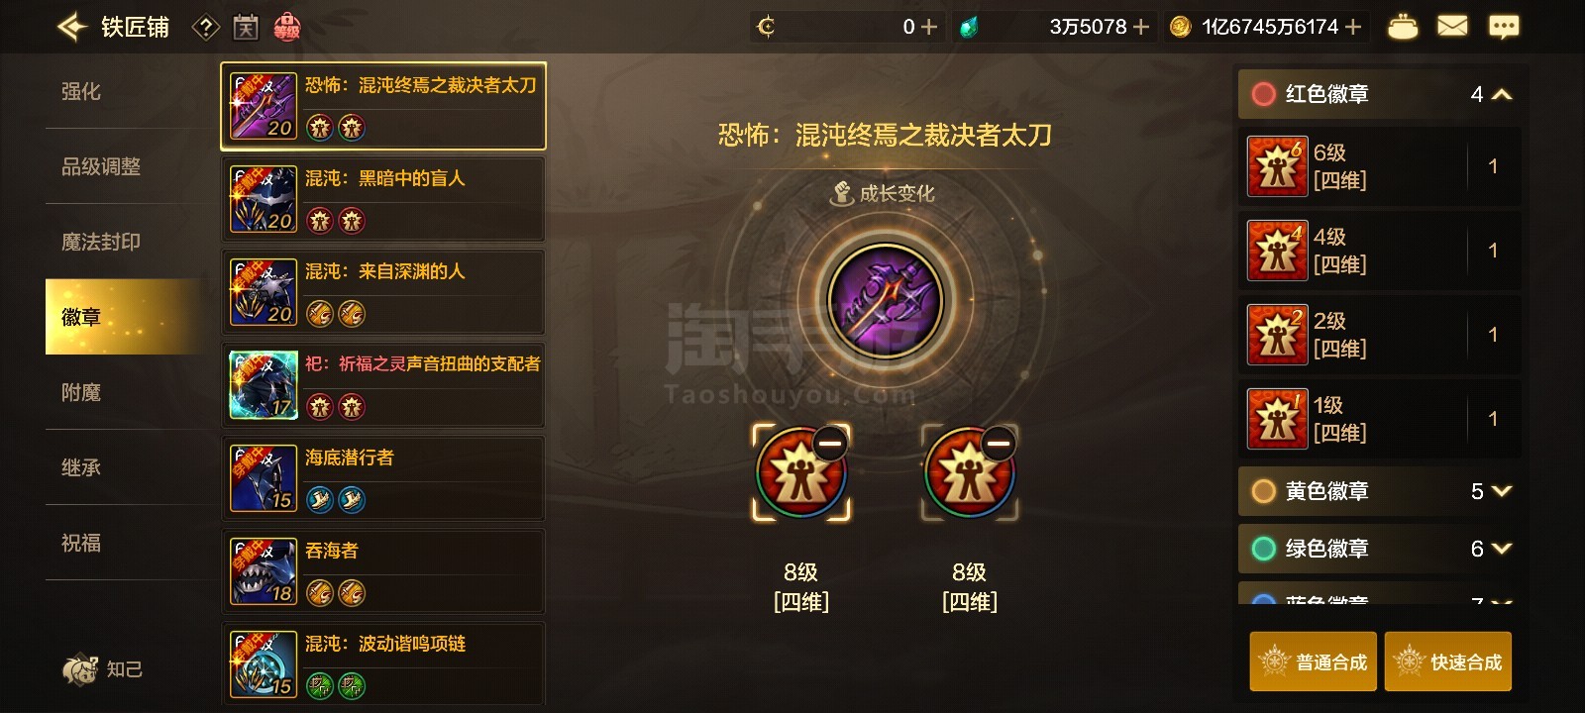This screenshot has width=1585, height=713.
Task: Click the 快速合成 button
Action: (x=1447, y=662)
